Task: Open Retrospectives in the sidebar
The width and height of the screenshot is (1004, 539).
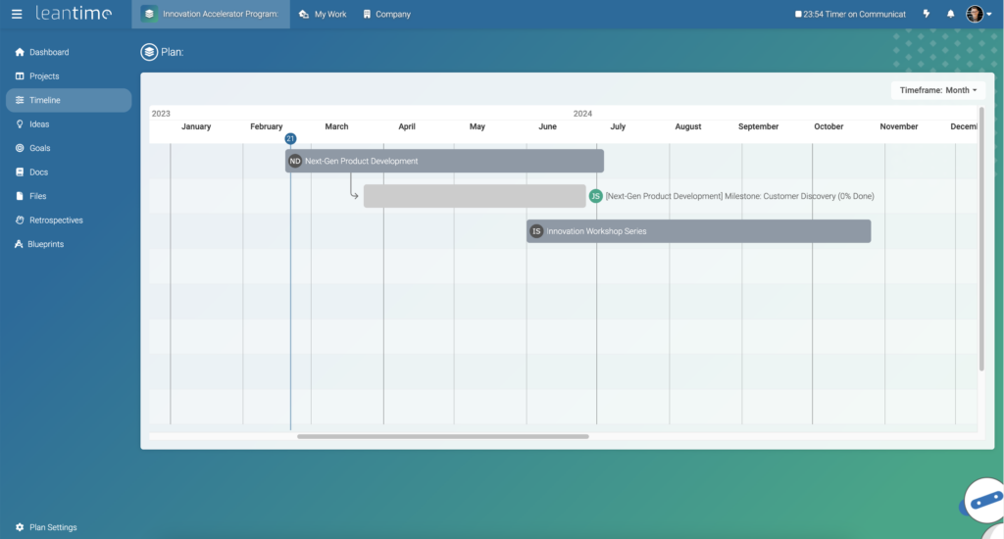Action: pos(69,220)
